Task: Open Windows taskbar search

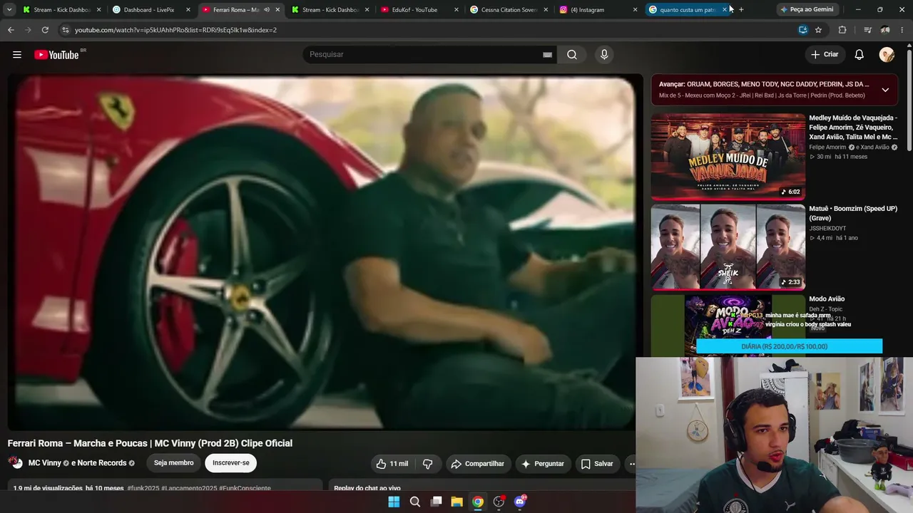Action: click(415, 502)
